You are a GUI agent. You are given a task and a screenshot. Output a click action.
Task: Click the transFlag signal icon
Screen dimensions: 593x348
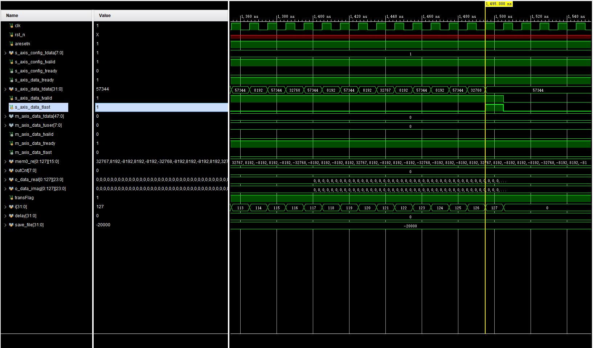pos(11,198)
